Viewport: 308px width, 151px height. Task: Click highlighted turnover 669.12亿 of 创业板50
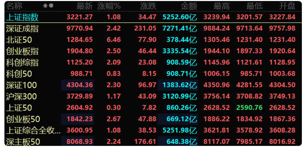pyautogui.click(x=182, y=119)
